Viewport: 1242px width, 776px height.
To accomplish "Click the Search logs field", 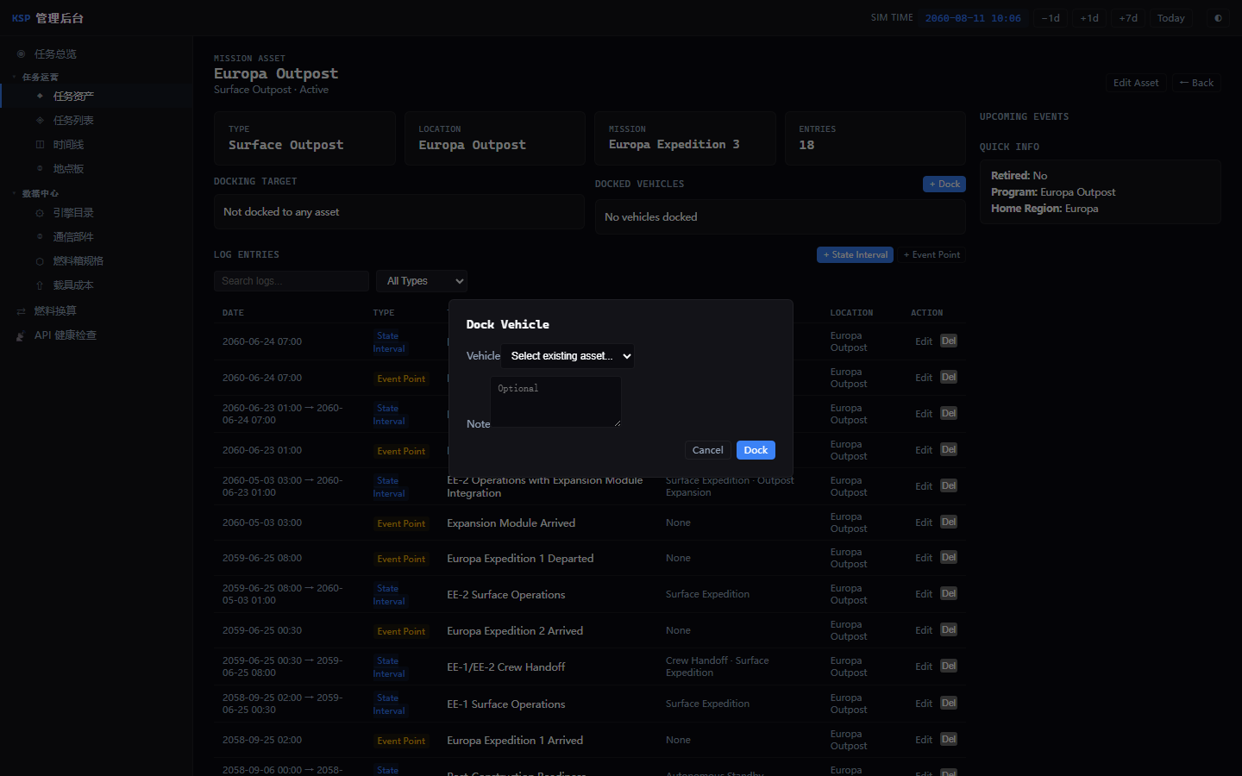I will 292,281.
